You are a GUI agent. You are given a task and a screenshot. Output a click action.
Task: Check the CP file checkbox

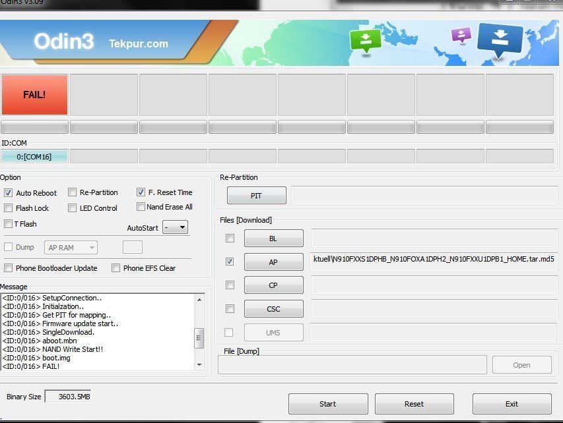pyautogui.click(x=230, y=285)
